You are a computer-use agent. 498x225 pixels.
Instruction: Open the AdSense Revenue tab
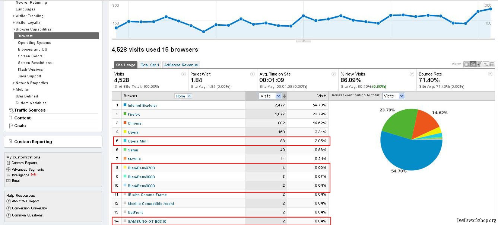click(181, 65)
